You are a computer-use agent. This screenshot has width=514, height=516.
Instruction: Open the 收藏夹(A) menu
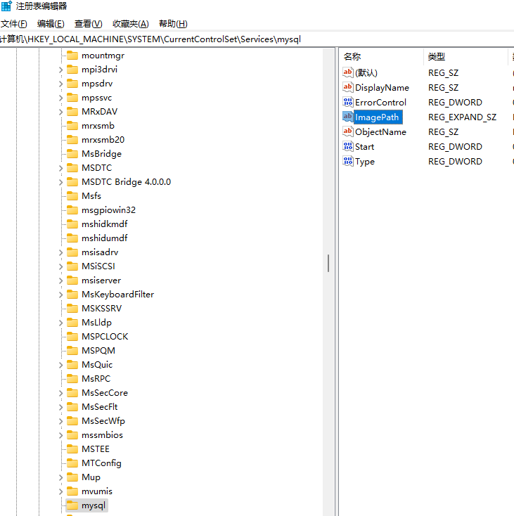131,24
